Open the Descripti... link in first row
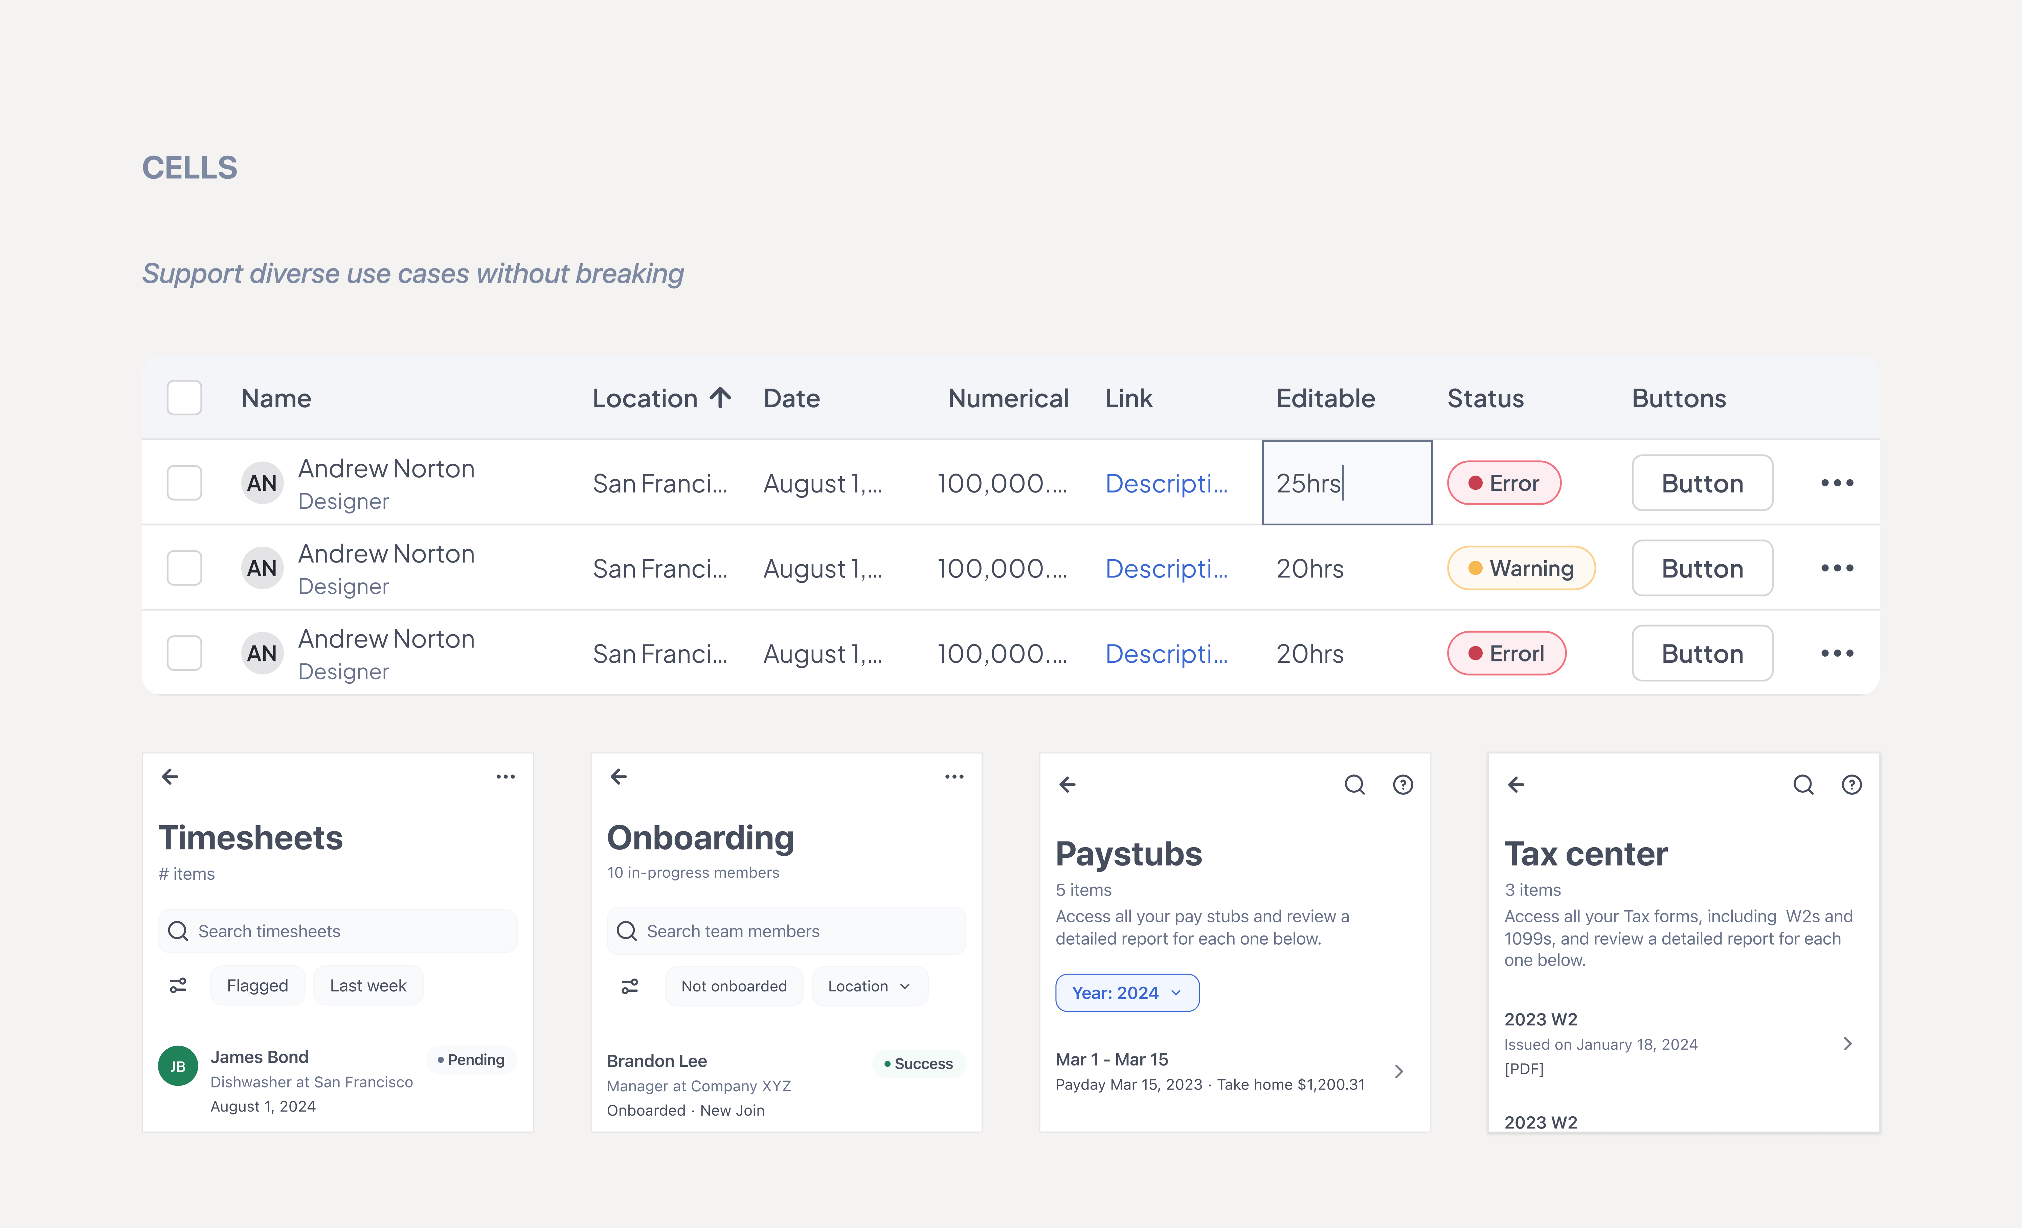This screenshot has height=1228, width=2022. (1167, 483)
